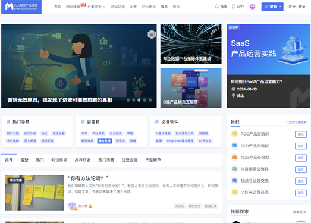The width and height of the screenshot is (311, 223).
Task: Open the sticky notes article thumbnail
Action: point(34,193)
